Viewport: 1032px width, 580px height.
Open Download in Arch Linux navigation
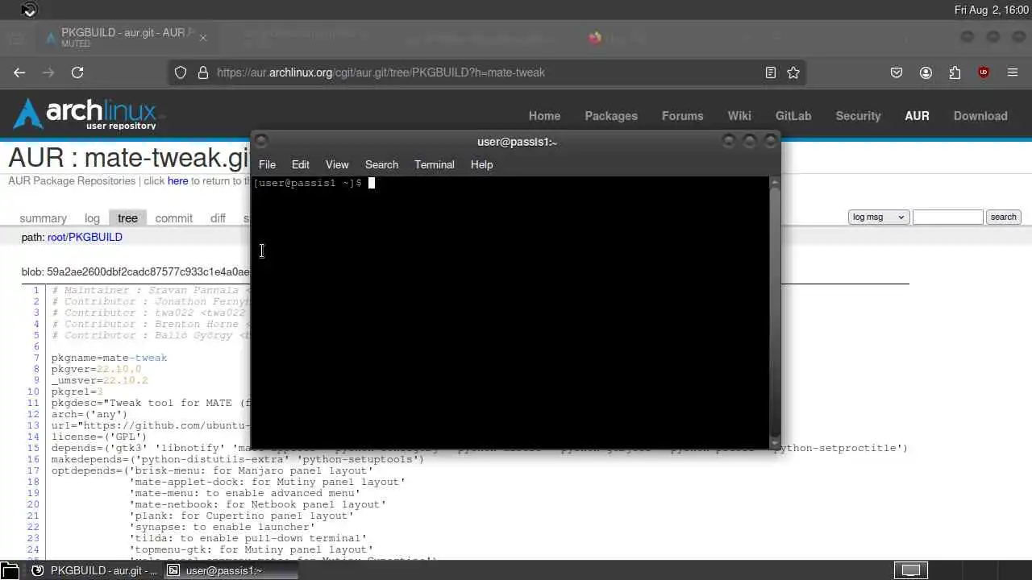click(x=980, y=116)
